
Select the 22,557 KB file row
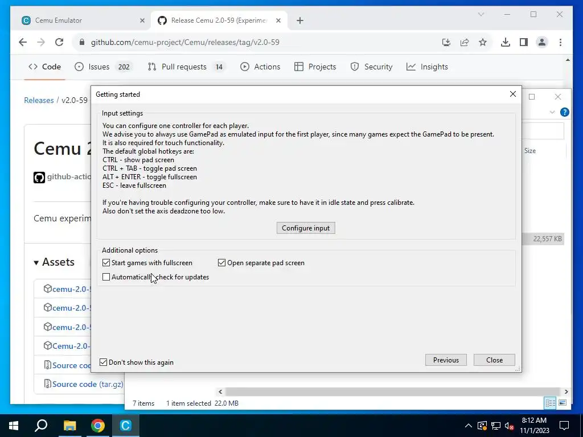click(x=543, y=239)
